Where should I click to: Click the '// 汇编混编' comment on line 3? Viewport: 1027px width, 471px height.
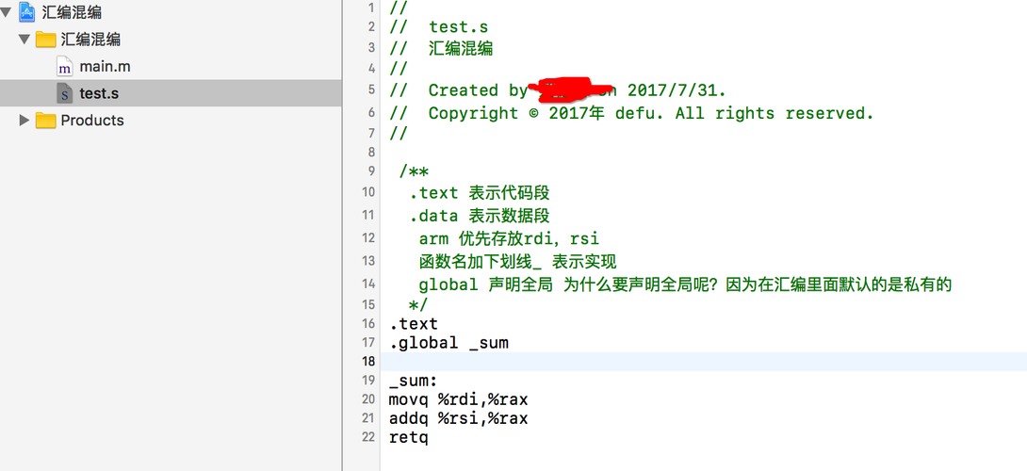[441, 48]
